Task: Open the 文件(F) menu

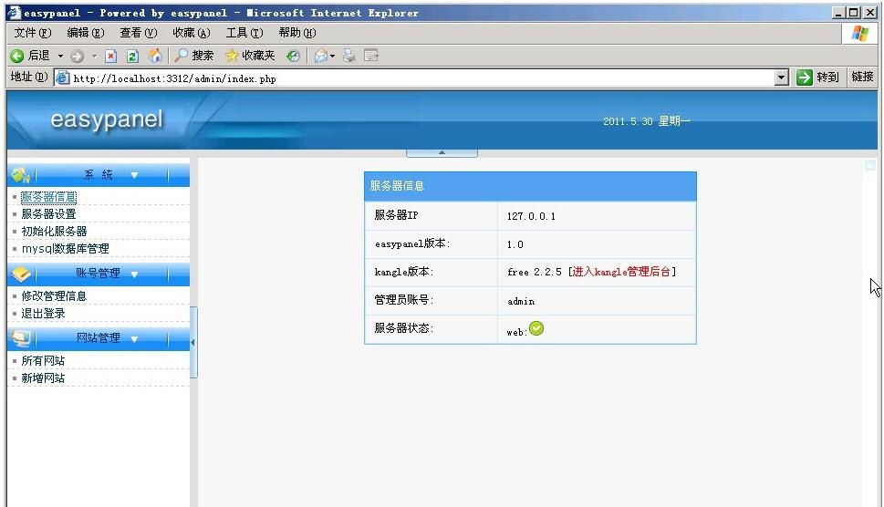Action: [x=33, y=33]
